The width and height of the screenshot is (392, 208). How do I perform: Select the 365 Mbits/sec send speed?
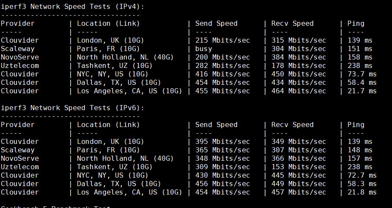pos(222,150)
